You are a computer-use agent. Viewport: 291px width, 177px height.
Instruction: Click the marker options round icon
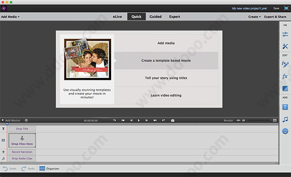coord(26,120)
